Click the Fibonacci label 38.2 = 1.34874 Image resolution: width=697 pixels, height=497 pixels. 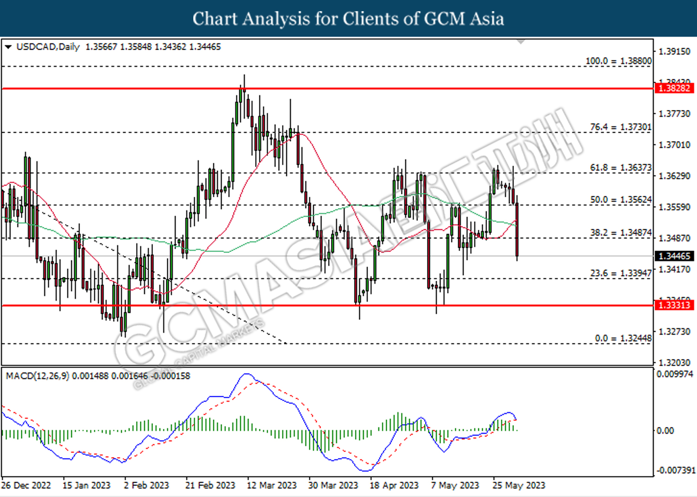(x=621, y=232)
